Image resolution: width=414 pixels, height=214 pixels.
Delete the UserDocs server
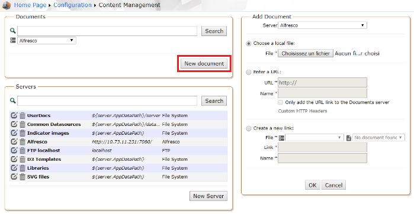(23, 115)
